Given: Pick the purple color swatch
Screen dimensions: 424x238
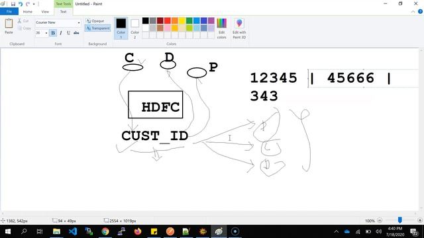Looking at the screenshot, I should tap(211, 20).
